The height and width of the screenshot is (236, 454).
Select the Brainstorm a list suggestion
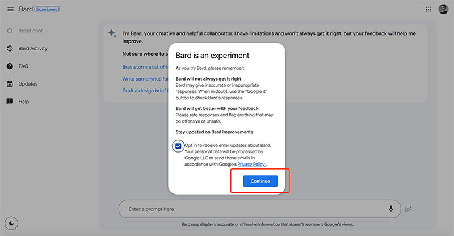(x=145, y=67)
